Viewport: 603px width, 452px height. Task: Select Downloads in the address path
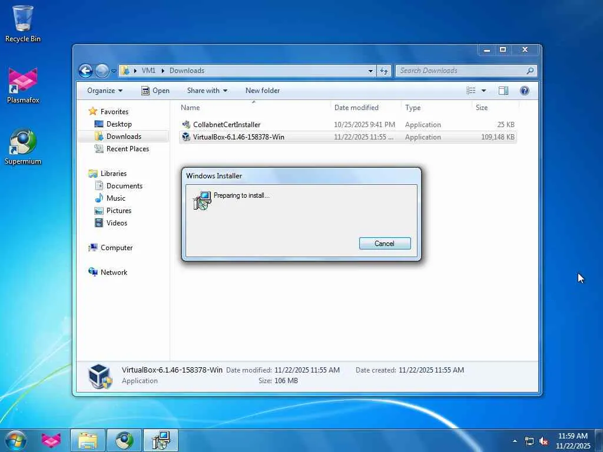pos(187,71)
